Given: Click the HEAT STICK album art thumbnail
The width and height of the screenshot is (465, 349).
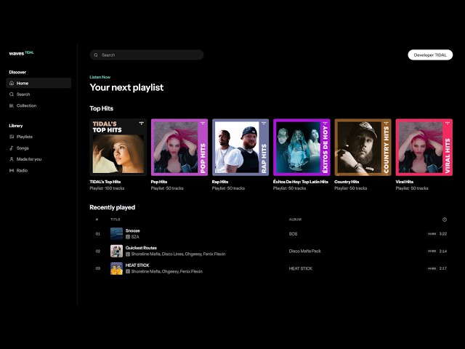Looking at the screenshot, I should tap(116, 268).
